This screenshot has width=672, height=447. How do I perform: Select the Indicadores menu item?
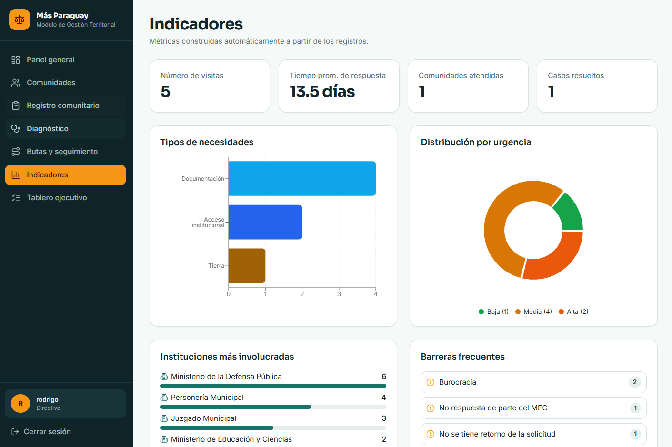tap(65, 175)
